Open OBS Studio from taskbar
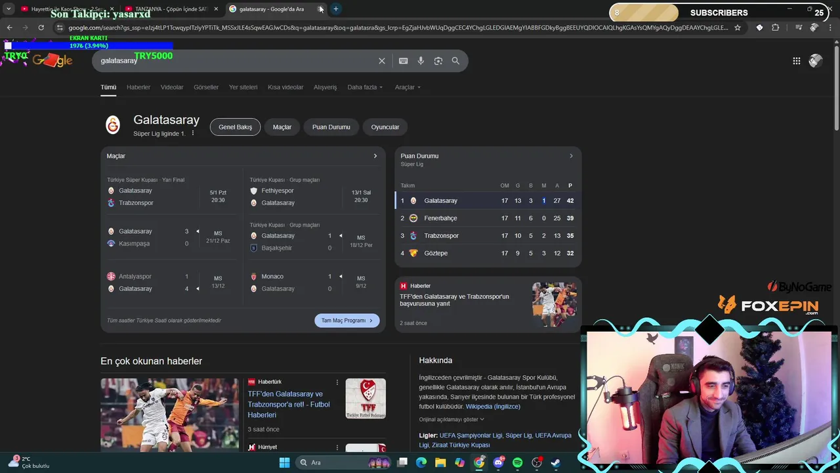The image size is (840, 473). tap(537, 462)
